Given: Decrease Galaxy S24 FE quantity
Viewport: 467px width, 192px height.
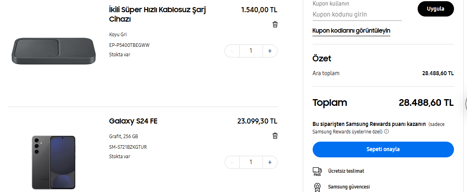Looking at the screenshot, I should pyautogui.click(x=232, y=162).
